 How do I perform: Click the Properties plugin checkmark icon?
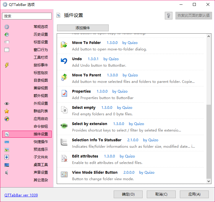64,93
